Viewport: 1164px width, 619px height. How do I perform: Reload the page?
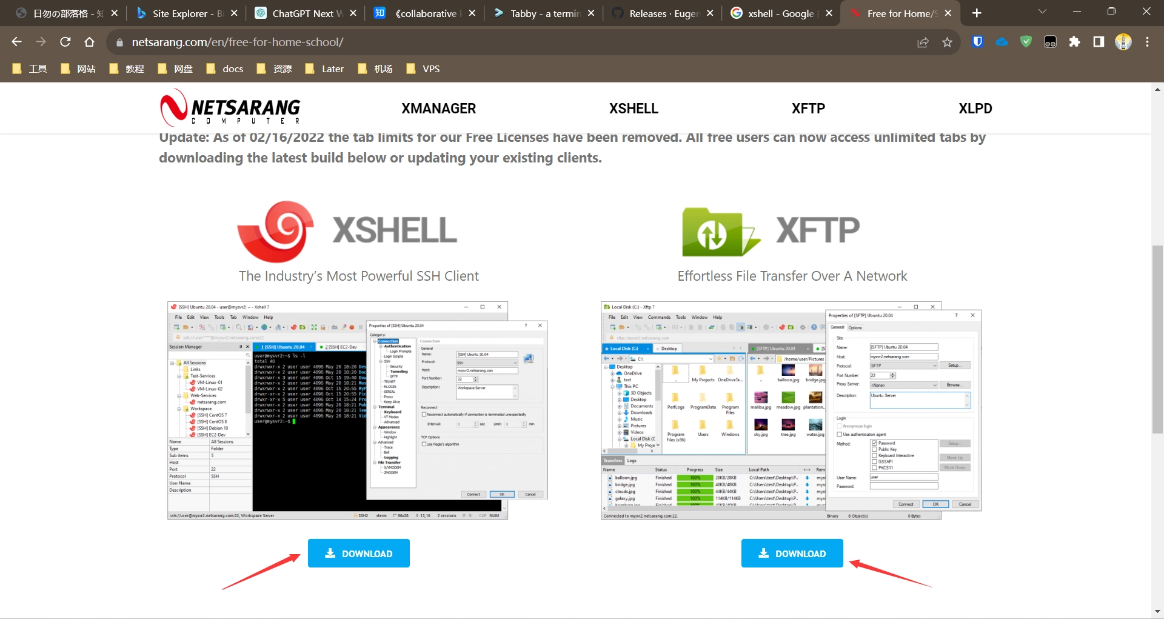click(65, 42)
